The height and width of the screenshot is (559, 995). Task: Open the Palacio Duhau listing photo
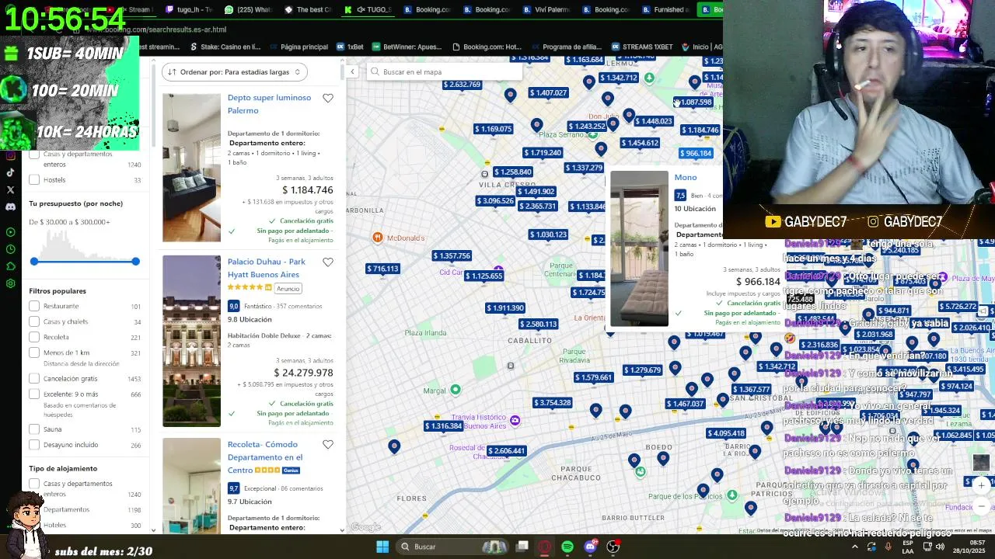tap(191, 341)
